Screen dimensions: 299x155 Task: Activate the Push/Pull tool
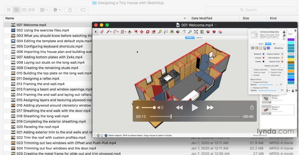tap(130, 32)
